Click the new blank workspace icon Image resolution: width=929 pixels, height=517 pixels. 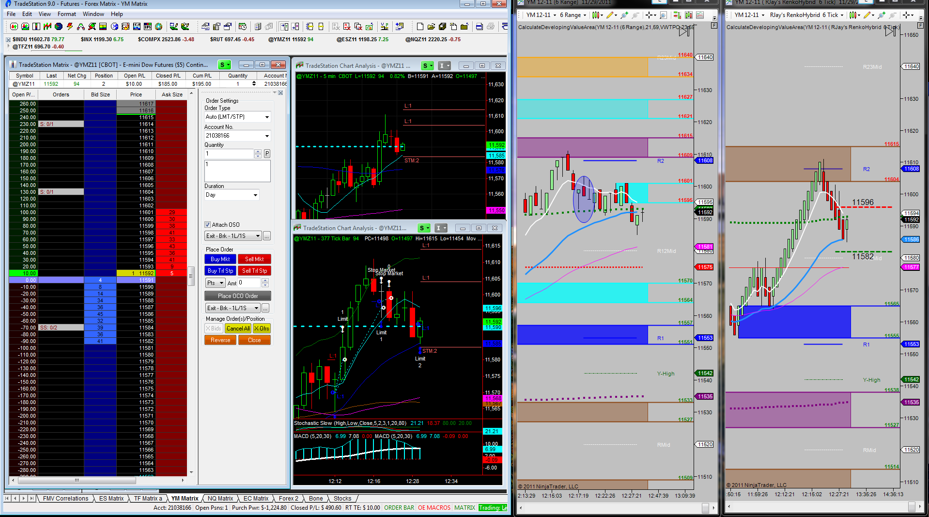click(420, 27)
